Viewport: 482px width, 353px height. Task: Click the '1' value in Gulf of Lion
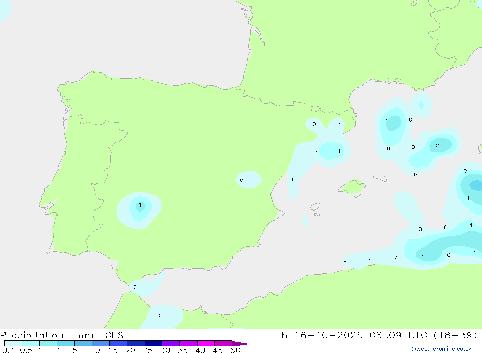point(387,121)
